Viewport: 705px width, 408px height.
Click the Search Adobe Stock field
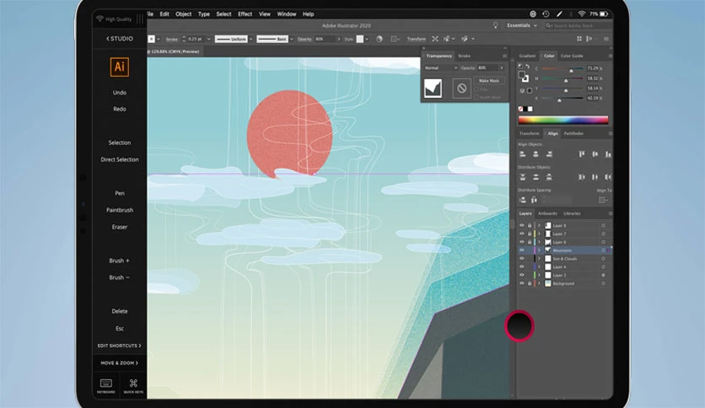coord(578,25)
